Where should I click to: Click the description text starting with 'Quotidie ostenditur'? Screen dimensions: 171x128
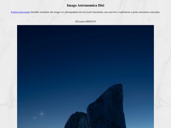point(95,12)
